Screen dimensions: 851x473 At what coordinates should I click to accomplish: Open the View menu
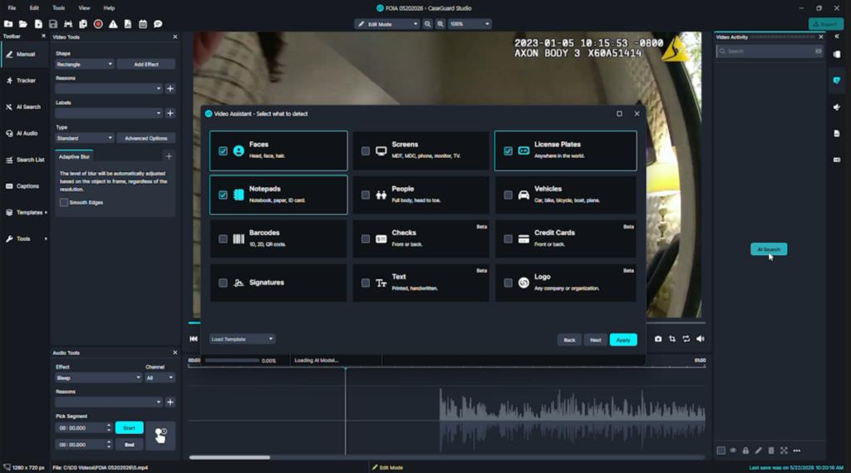coord(84,8)
